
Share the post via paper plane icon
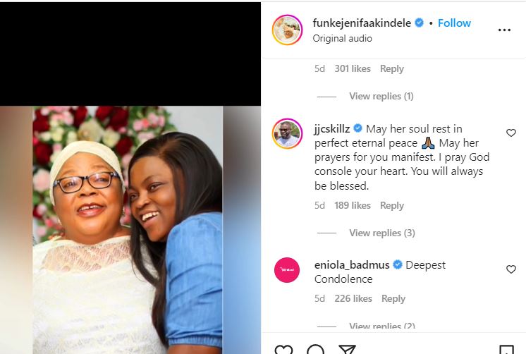point(347,350)
